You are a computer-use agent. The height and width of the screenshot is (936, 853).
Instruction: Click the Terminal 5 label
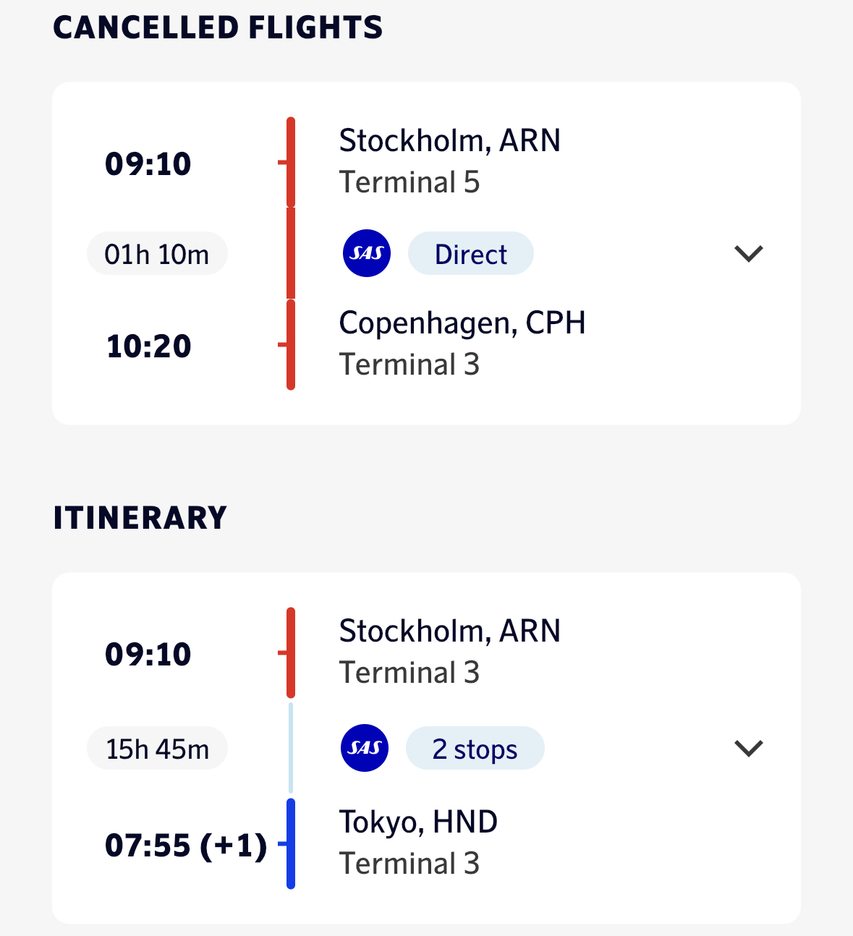tap(409, 182)
